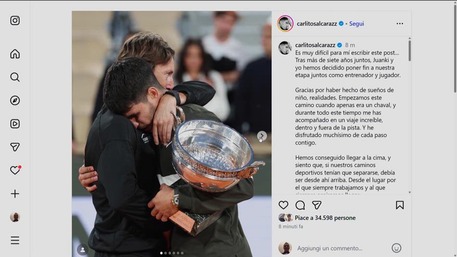
Task: Open Search in the sidebar
Action: click(x=15, y=77)
